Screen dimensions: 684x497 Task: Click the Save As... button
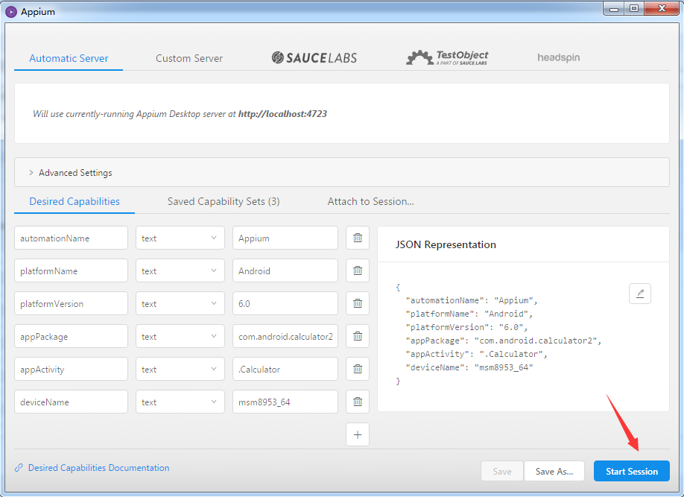point(554,471)
